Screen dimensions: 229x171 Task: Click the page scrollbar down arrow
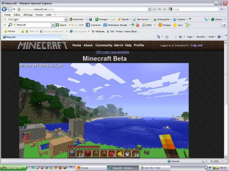226,157
